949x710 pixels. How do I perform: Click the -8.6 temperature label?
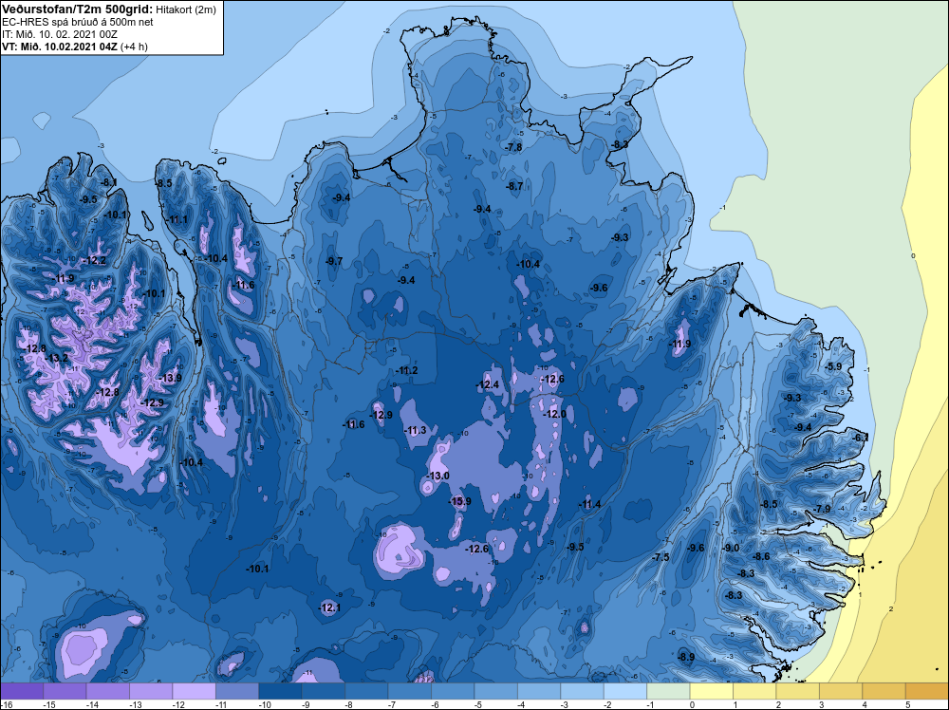[761, 557]
